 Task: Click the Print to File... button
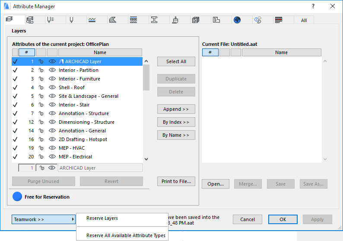tap(176, 181)
